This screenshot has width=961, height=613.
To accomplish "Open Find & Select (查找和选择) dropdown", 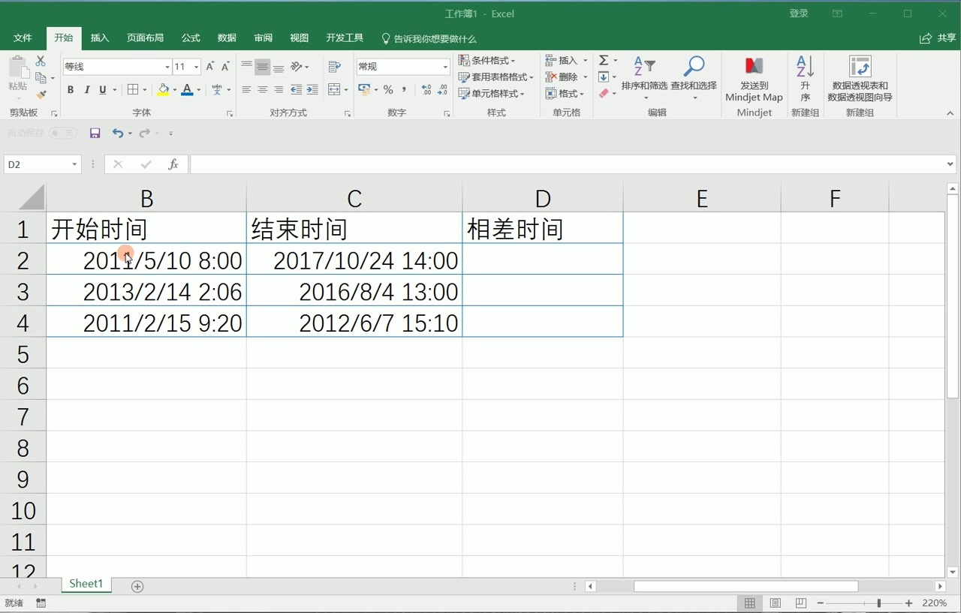I will click(694, 79).
